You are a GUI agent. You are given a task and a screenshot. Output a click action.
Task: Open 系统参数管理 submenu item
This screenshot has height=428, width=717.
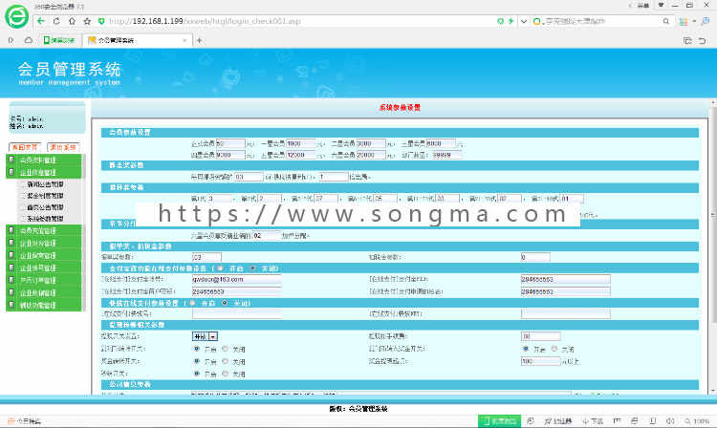(x=45, y=219)
